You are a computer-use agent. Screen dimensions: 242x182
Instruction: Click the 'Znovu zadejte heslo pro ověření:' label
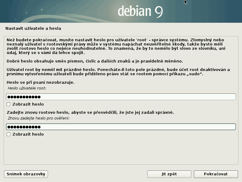[x=39, y=118]
